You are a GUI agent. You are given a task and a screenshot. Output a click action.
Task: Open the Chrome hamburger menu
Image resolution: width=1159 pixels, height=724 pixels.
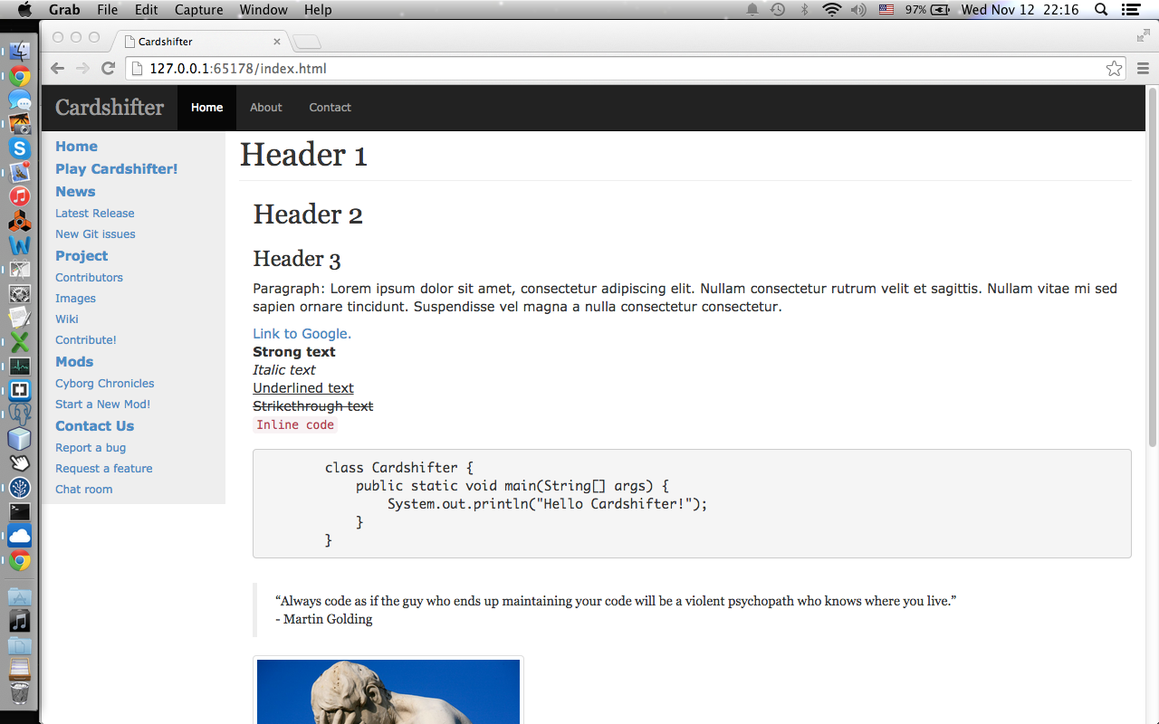tap(1142, 69)
